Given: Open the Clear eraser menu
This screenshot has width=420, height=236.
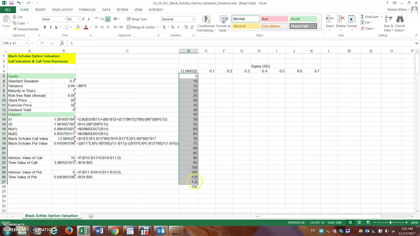Looking at the screenshot, I should point(368,29).
